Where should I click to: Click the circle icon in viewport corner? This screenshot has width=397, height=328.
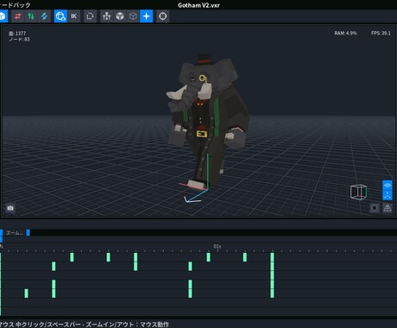pyautogui.click(x=375, y=208)
